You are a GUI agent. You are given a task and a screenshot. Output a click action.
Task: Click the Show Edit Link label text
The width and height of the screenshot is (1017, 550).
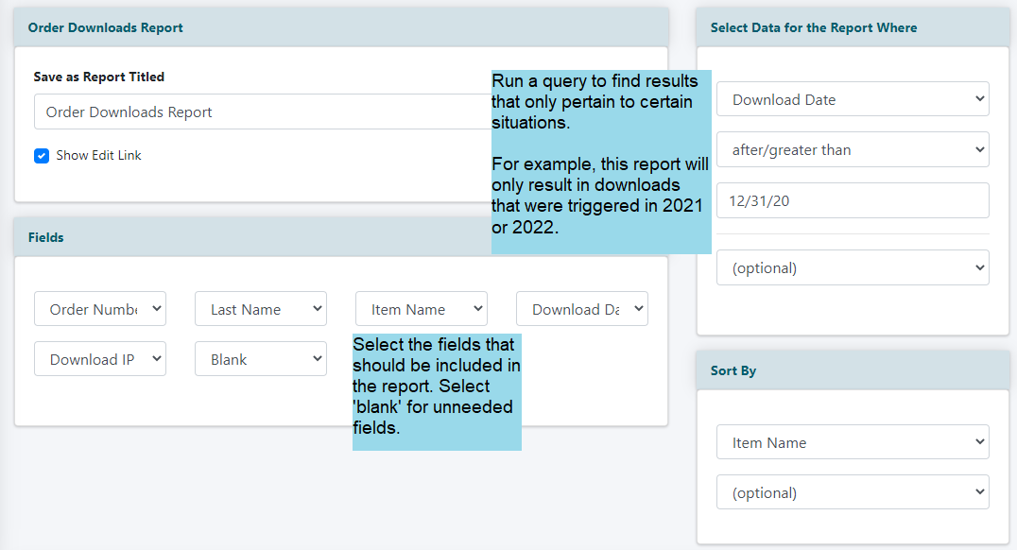click(x=98, y=156)
